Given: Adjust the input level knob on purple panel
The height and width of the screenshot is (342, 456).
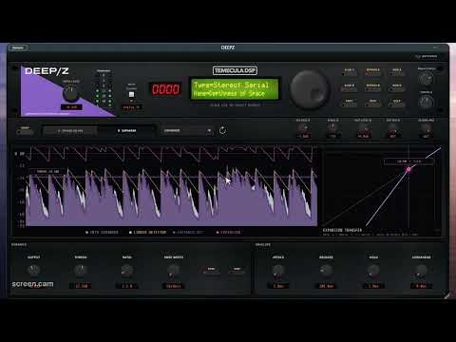Looking at the screenshot, I should coord(70,93).
